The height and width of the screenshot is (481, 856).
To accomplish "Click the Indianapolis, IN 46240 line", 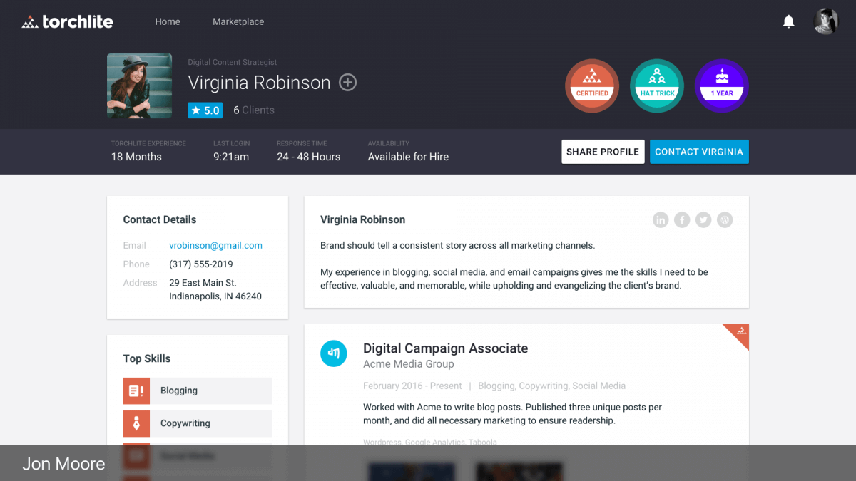I will [x=215, y=296].
